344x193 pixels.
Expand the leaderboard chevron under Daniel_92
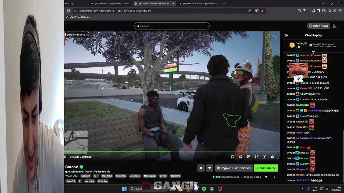[x=313, y=52]
